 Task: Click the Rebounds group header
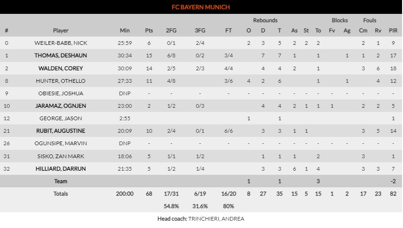click(x=265, y=20)
